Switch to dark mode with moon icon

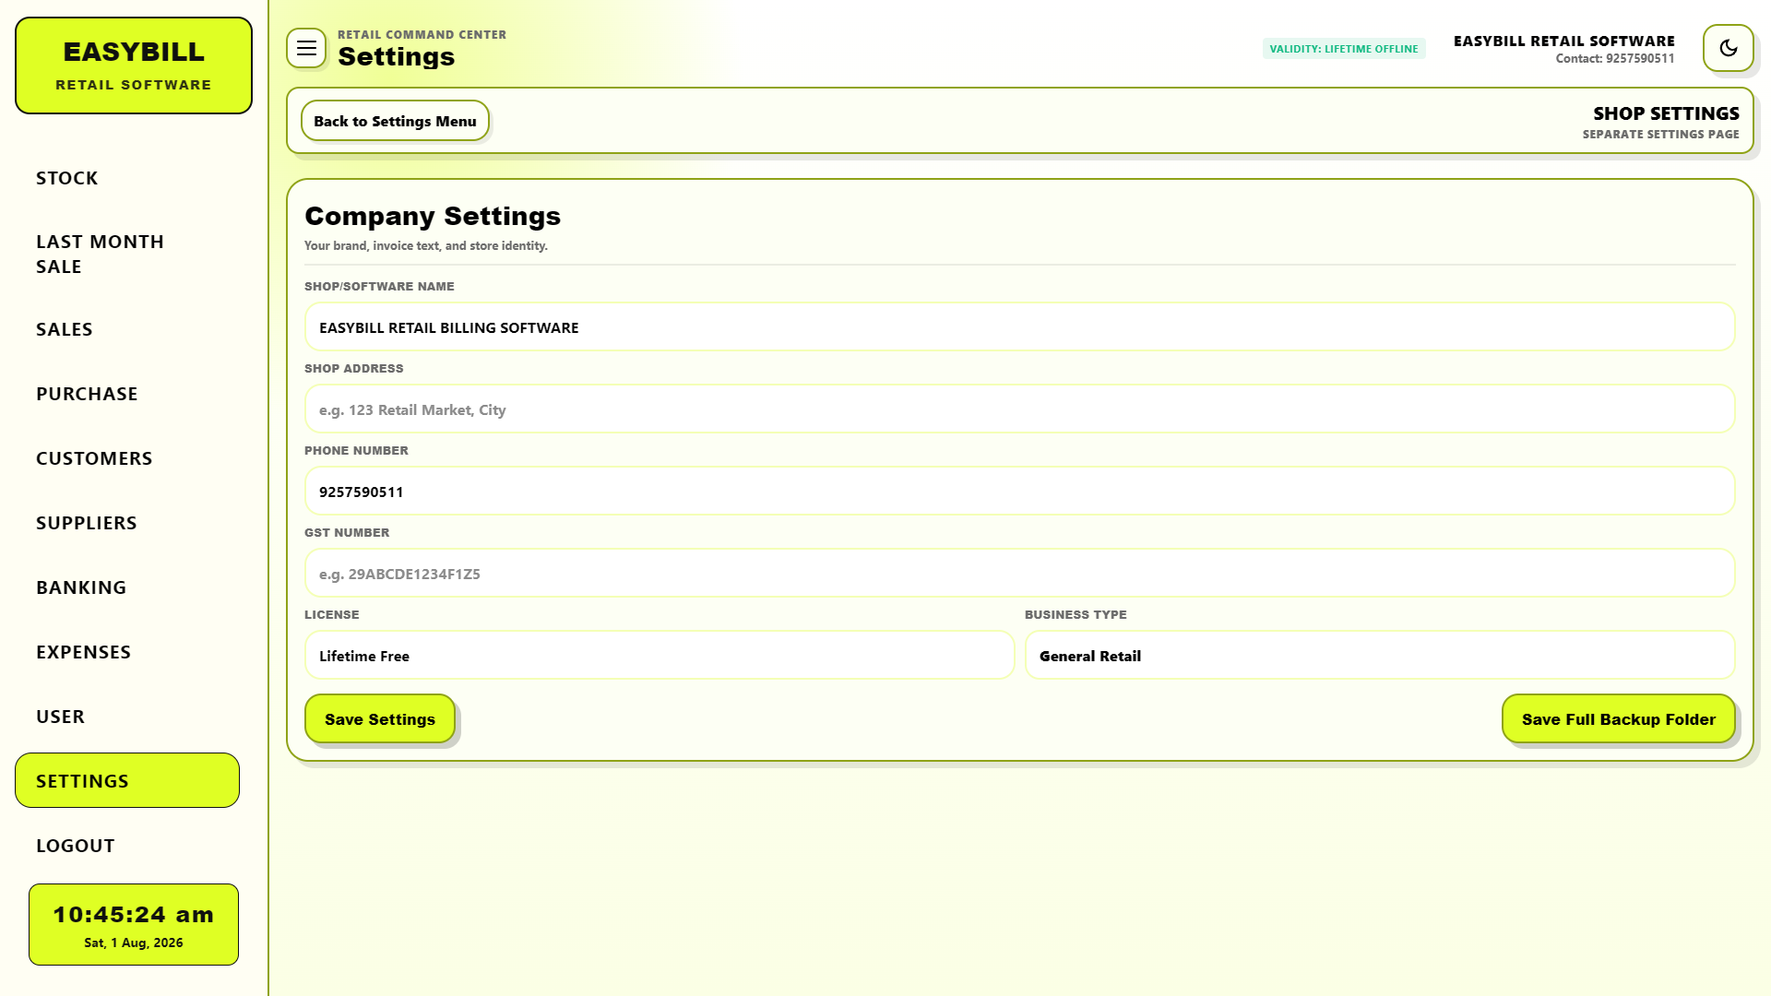click(1728, 48)
